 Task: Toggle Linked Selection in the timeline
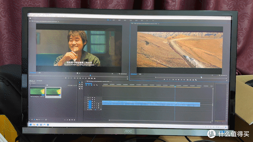(92, 85)
